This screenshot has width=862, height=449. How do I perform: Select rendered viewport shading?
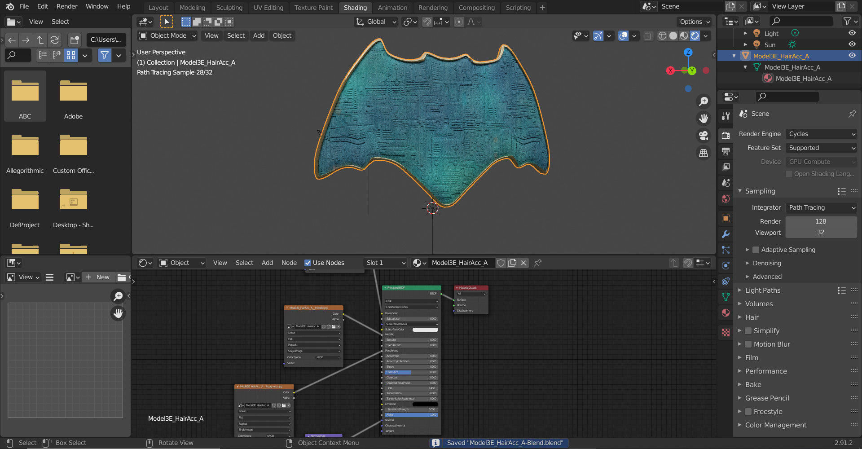695,36
